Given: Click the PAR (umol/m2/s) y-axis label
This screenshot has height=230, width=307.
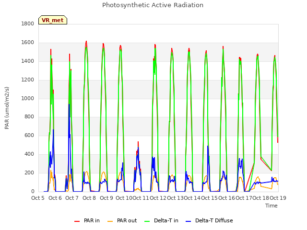Looking at the screenshot, I should (x=7, y=108).
